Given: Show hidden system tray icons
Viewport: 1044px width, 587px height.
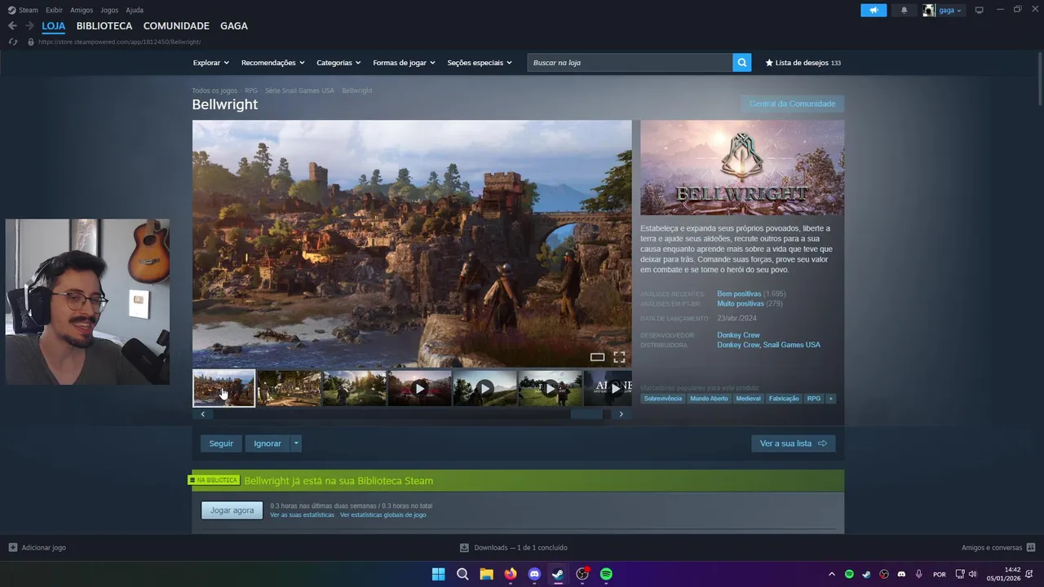Looking at the screenshot, I should [831, 575].
